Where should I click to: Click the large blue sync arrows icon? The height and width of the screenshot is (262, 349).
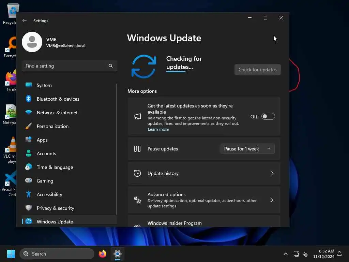coord(144,67)
